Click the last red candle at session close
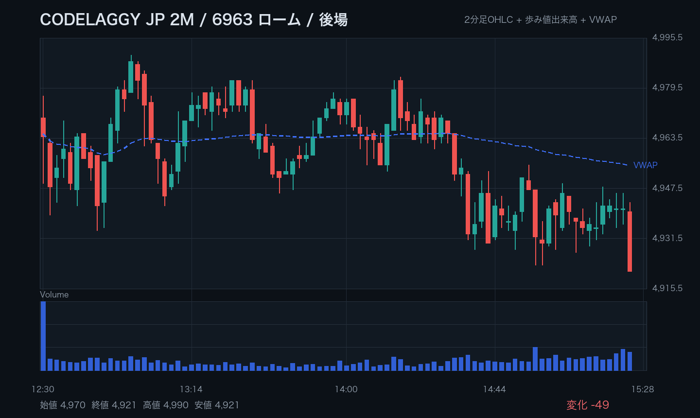The height and width of the screenshot is (418, 700). [x=630, y=241]
